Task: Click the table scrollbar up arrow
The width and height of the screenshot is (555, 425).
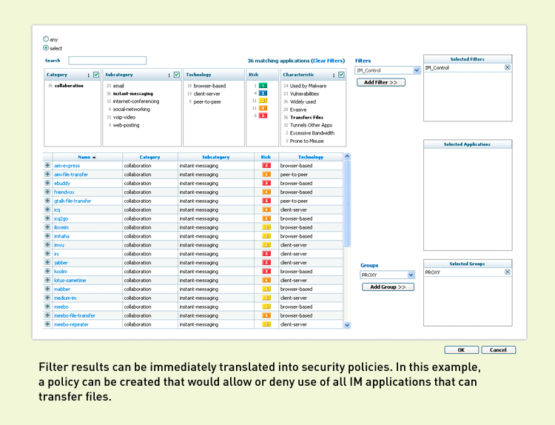Action: point(347,156)
